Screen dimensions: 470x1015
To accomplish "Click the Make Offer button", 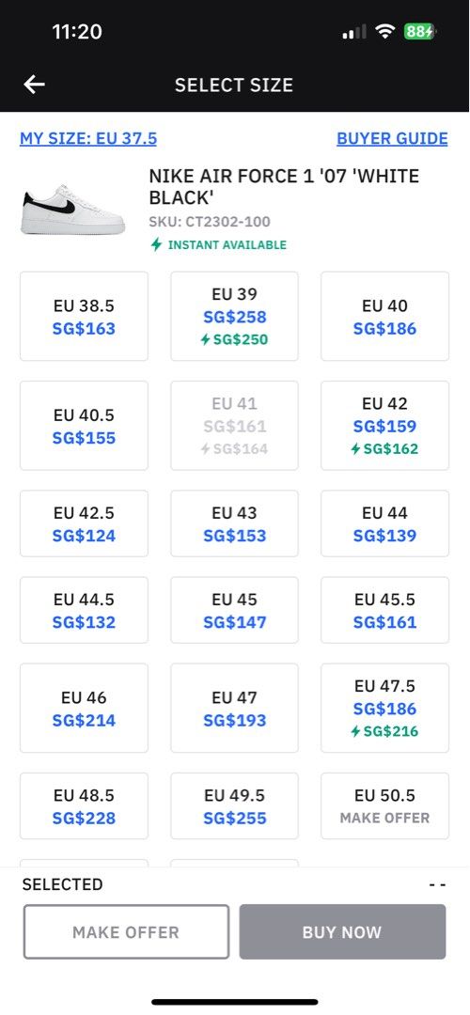I will pyautogui.click(x=126, y=932).
